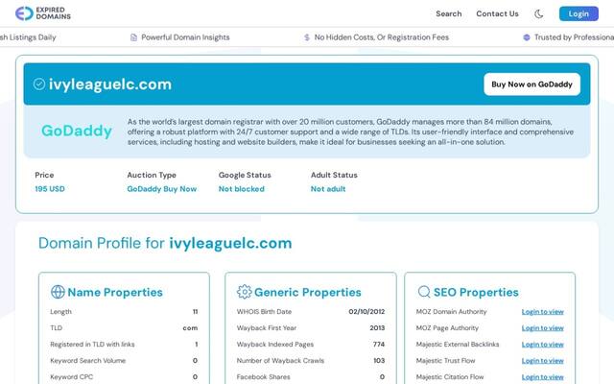Click the Wayback Indexed Pages value 774

(379, 345)
